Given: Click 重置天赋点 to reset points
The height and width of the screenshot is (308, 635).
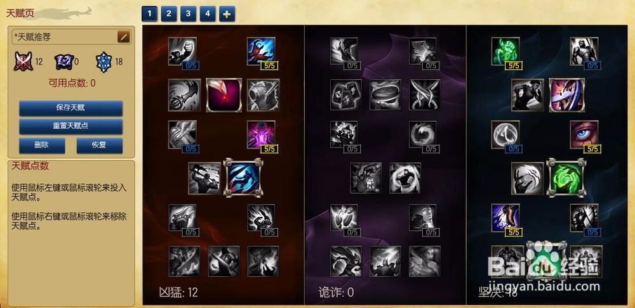Looking at the screenshot, I should point(71,125).
